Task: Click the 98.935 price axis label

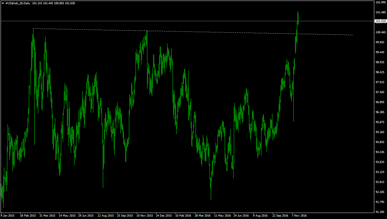Action: coord(381,62)
